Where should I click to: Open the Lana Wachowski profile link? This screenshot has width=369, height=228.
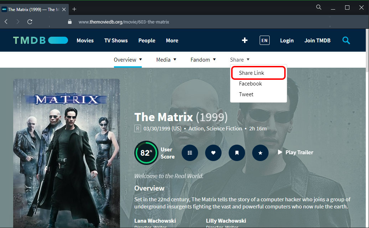click(x=155, y=221)
